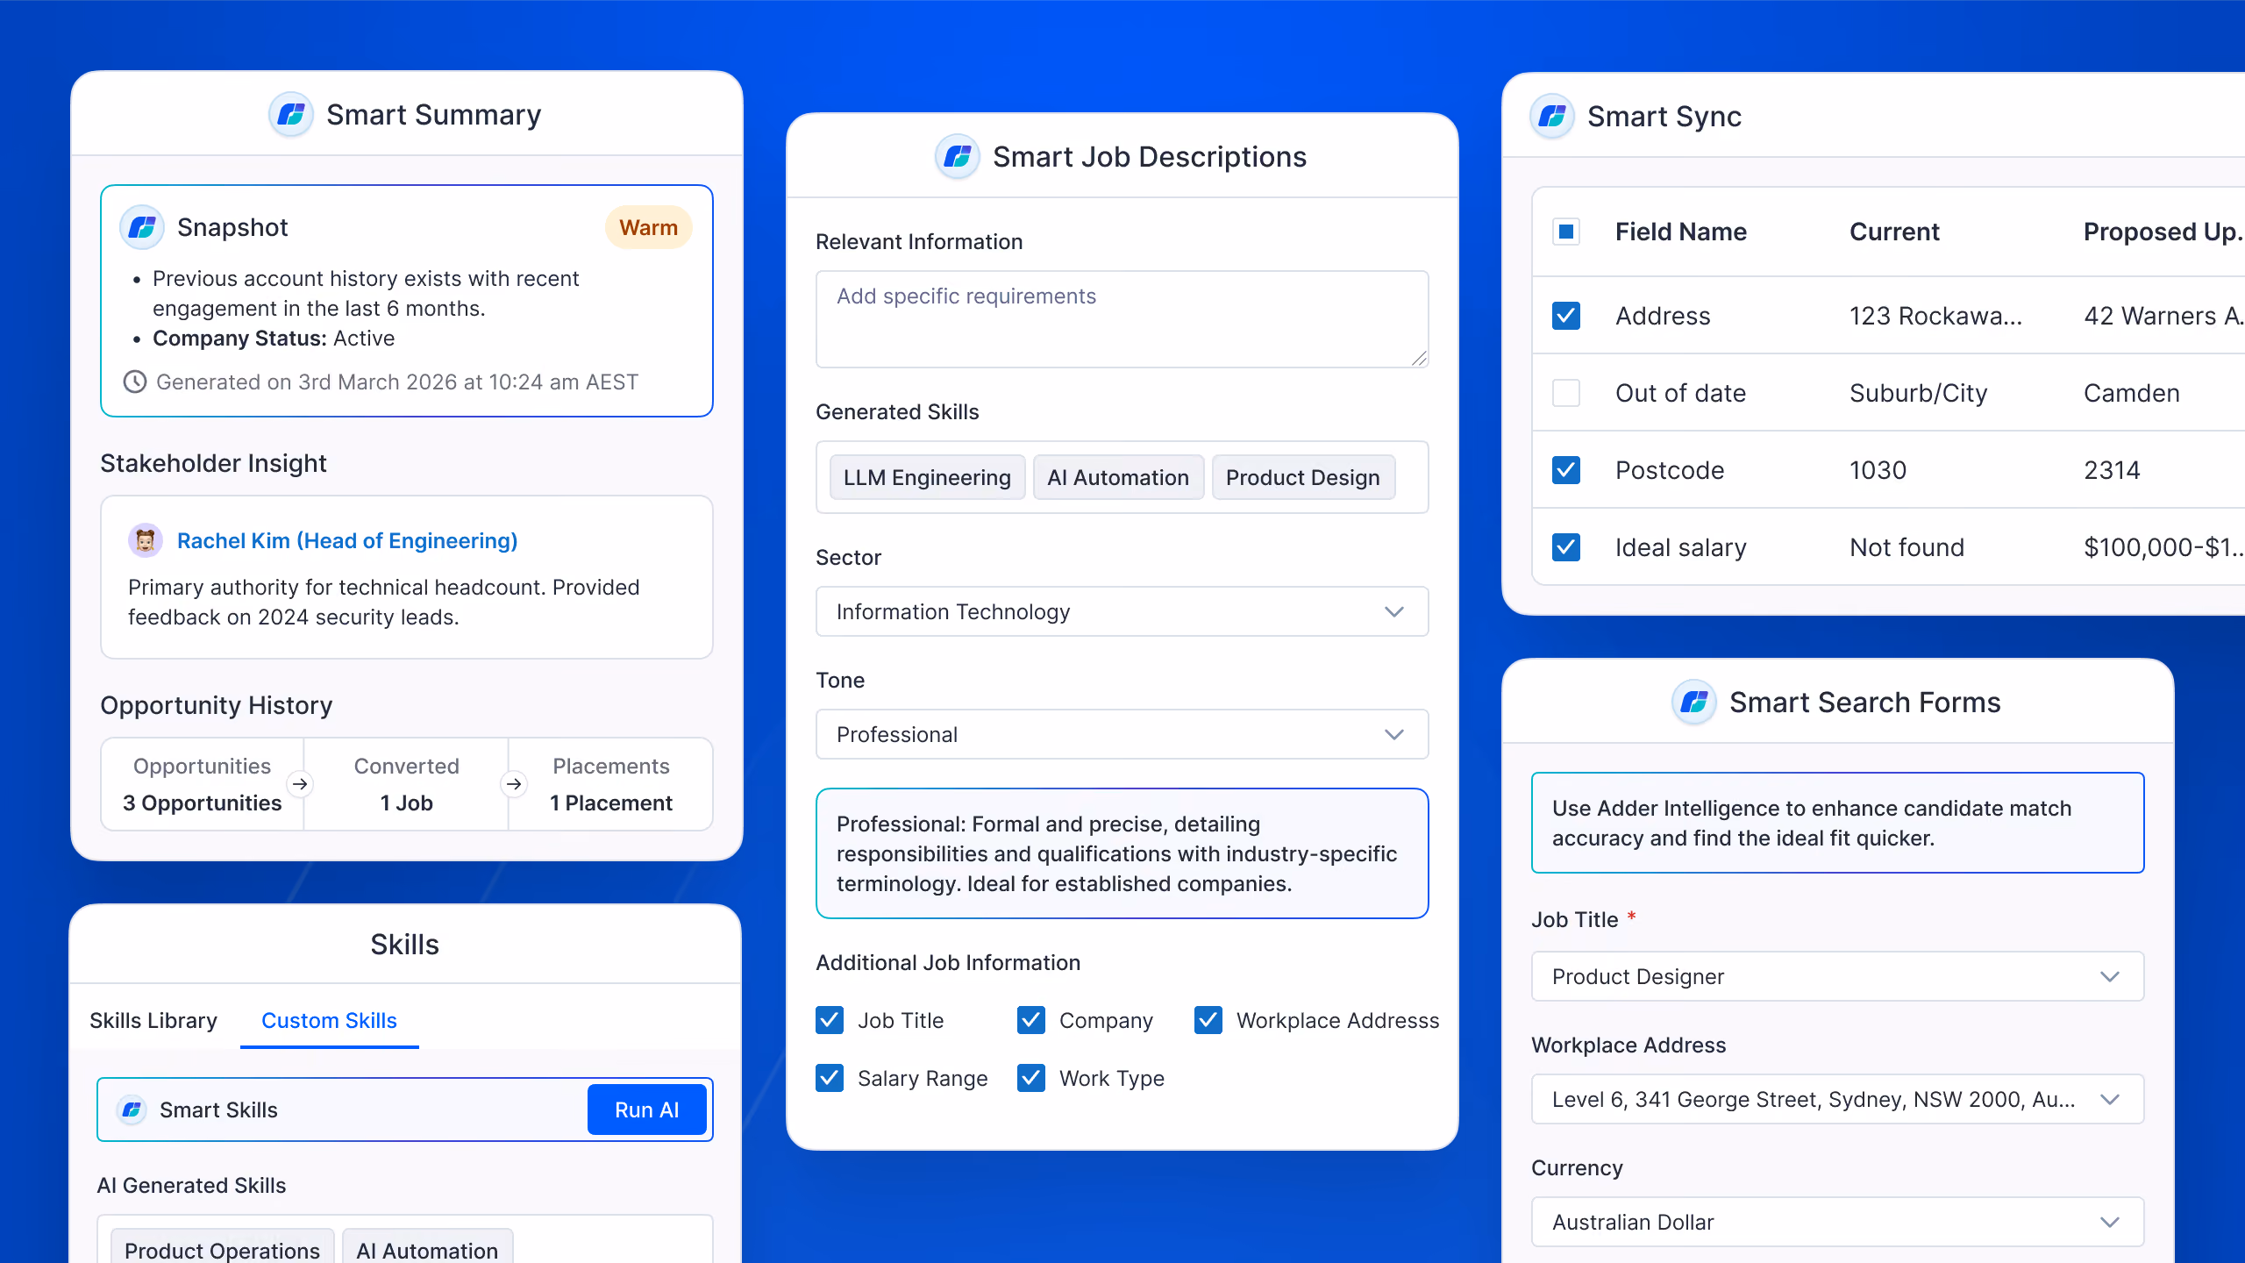Image resolution: width=2245 pixels, height=1263 pixels.
Task: Click the Smart Job Descriptions logo icon
Action: (958, 157)
